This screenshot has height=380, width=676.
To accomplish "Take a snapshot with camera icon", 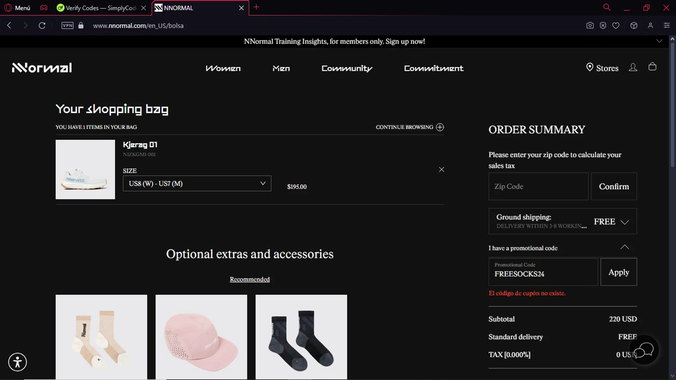I will (590, 26).
